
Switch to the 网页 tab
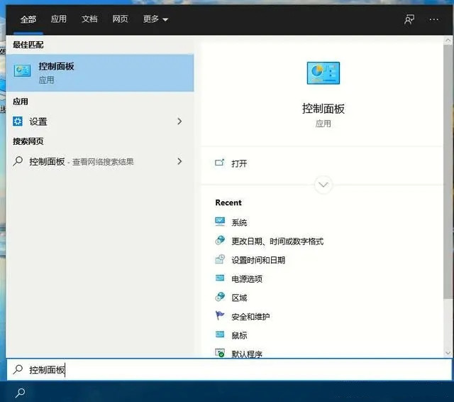point(120,19)
